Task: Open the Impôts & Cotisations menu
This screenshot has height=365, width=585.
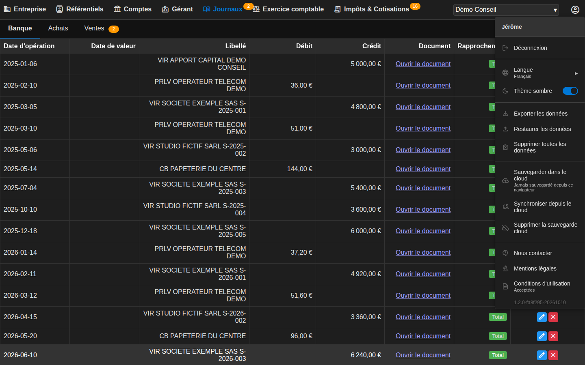Action: point(372,9)
